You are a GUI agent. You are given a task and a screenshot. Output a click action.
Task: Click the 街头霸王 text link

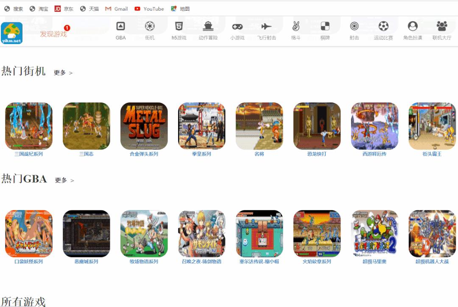pos(432,154)
